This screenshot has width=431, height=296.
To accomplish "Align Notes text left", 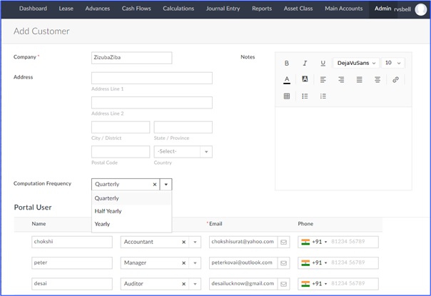I will [x=323, y=80].
